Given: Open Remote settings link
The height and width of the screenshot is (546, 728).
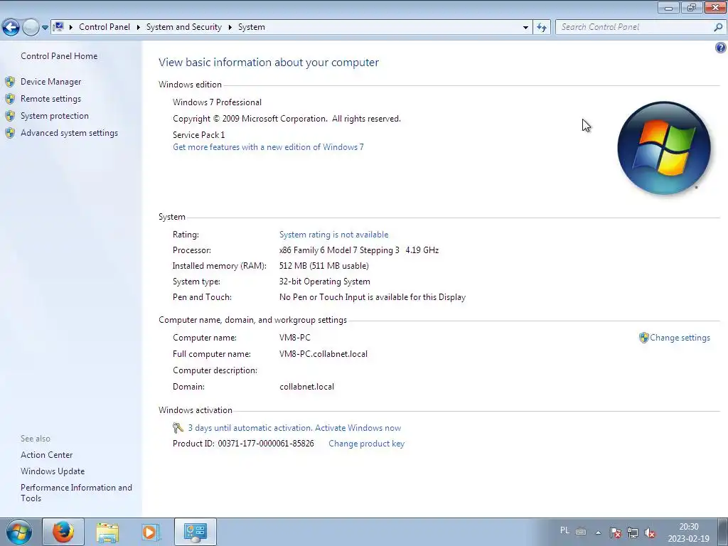Looking at the screenshot, I should pyautogui.click(x=50, y=99).
